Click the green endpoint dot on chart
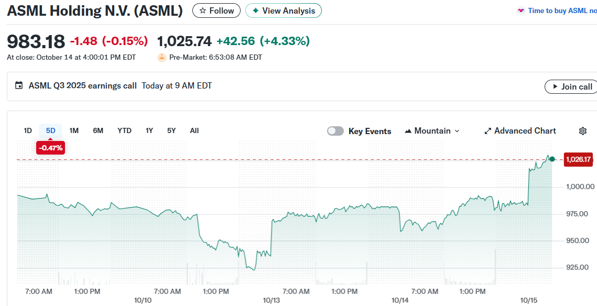The image size is (597, 306). click(x=552, y=159)
